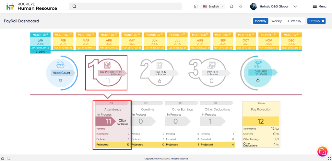Click the footer bookmark icon
The width and height of the screenshot is (332, 161).
coord(9,158)
